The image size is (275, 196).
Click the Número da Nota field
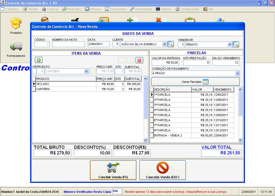(68, 44)
